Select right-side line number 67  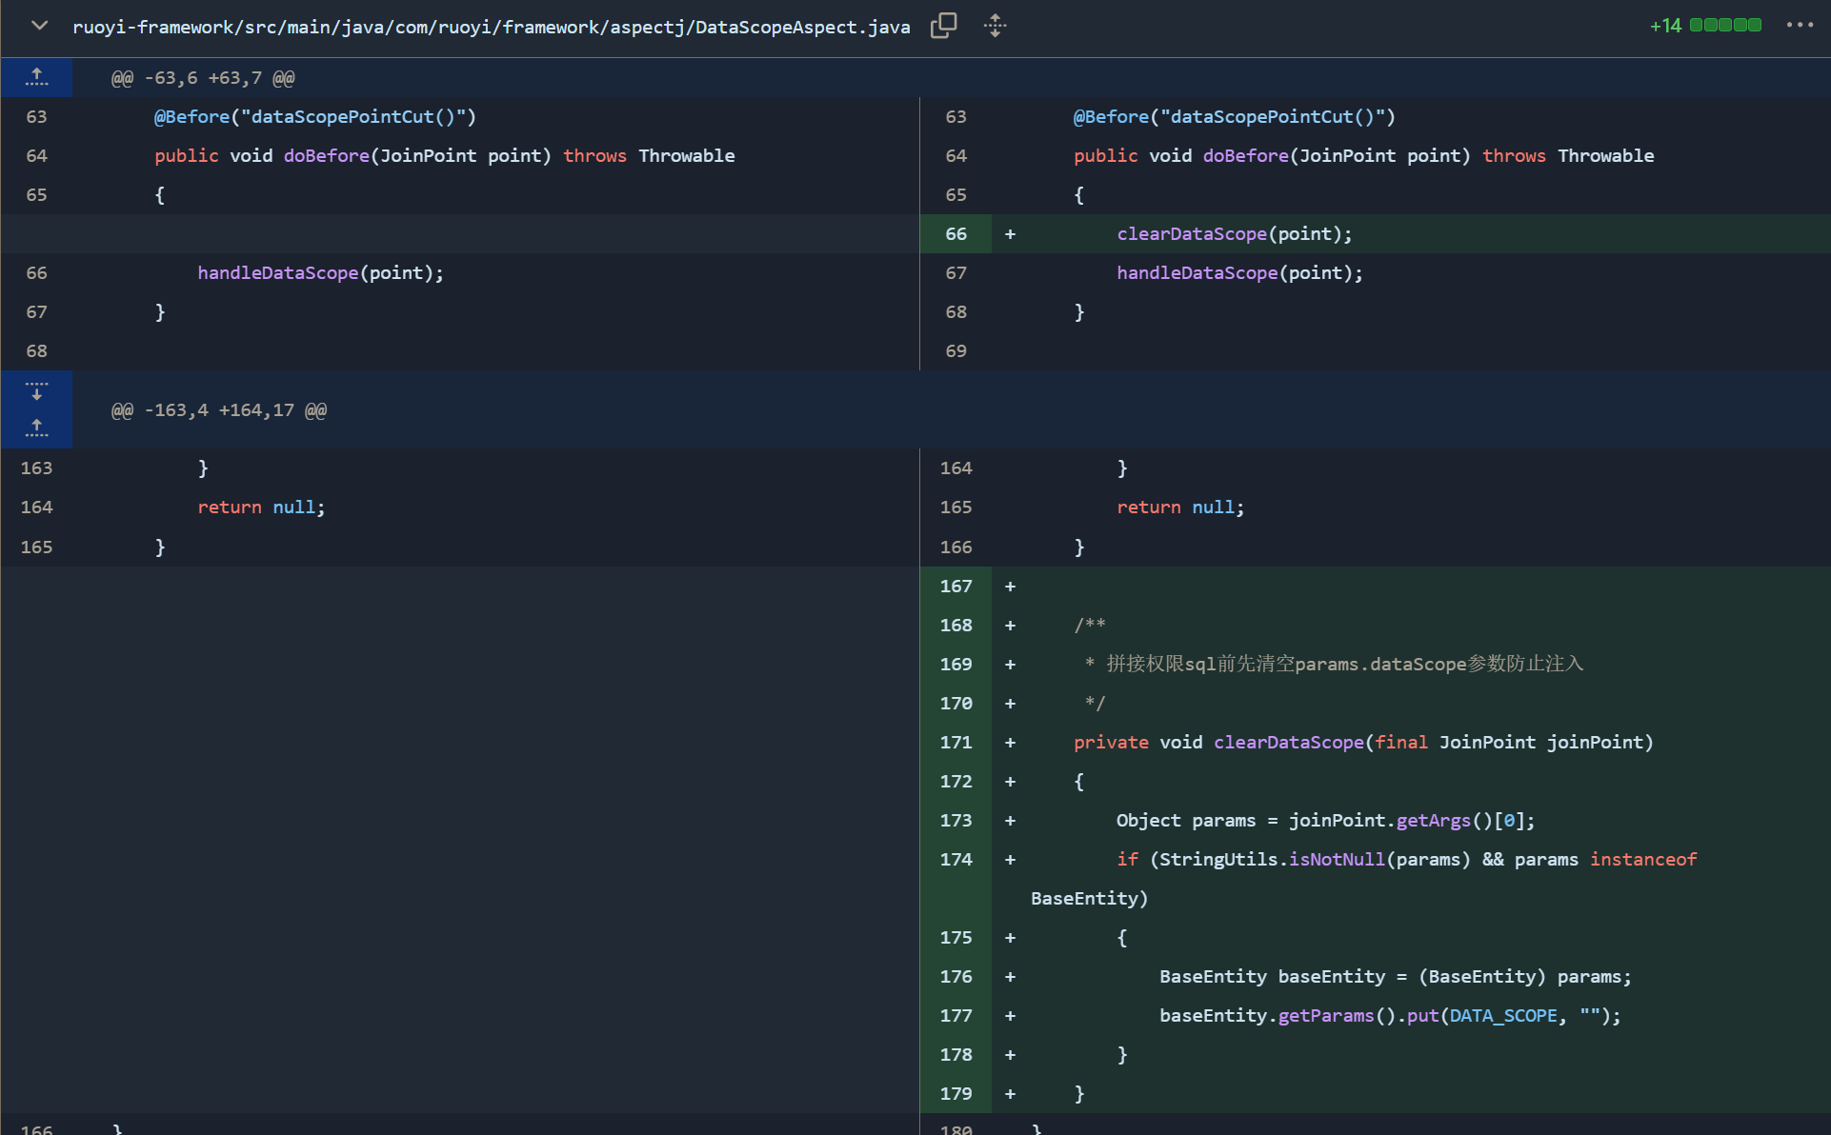click(956, 272)
